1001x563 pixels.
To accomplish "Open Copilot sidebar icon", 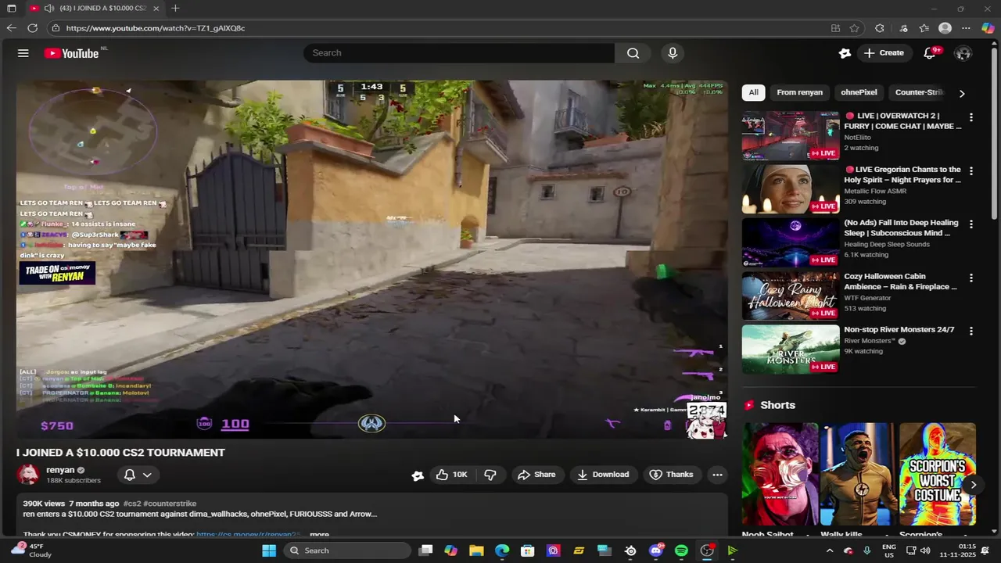I will 988,28.
